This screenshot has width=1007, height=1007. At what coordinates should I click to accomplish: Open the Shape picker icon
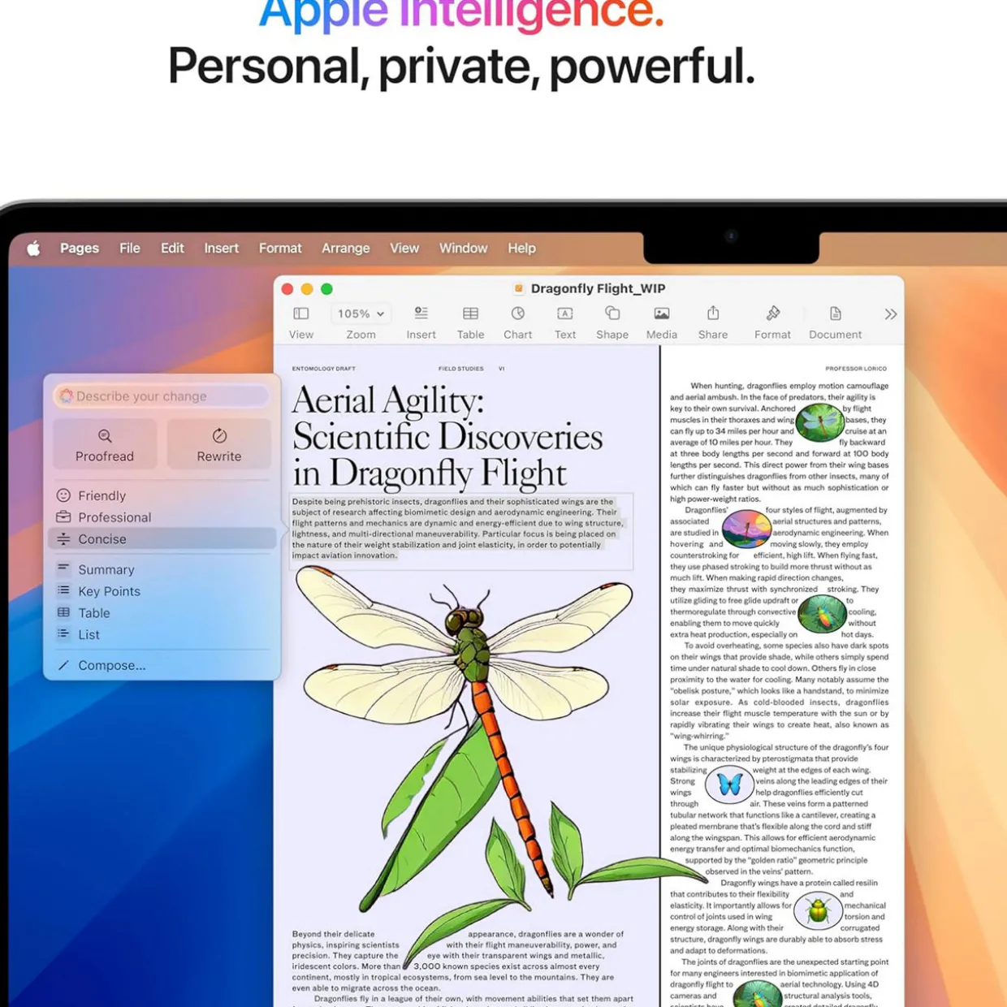coord(612,314)
